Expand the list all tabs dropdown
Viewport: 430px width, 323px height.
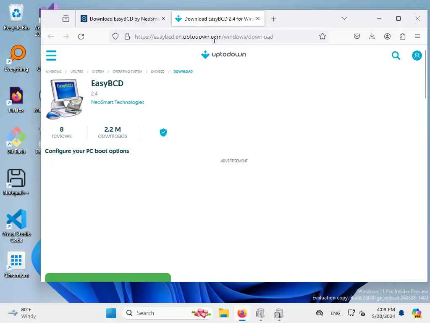[344, 19]
